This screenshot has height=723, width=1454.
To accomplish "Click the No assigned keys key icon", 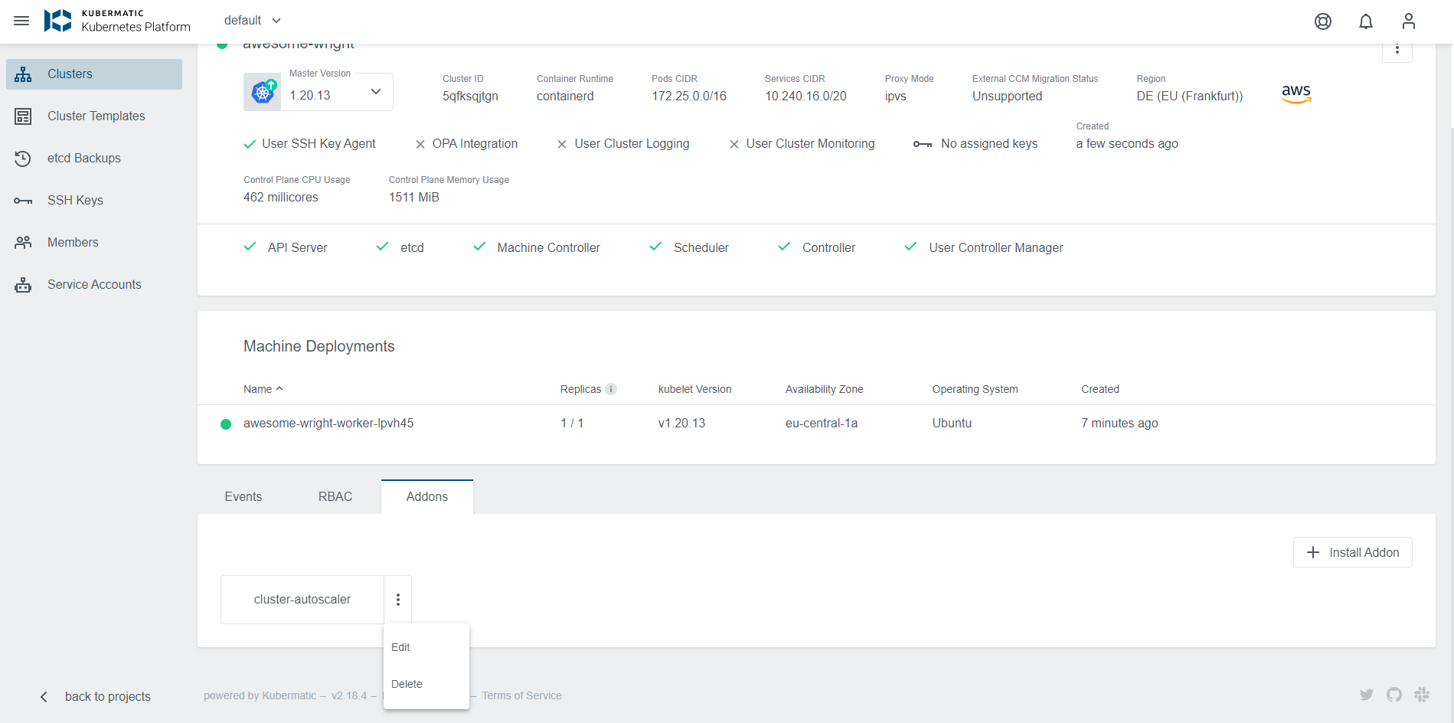I will point(922,144).
